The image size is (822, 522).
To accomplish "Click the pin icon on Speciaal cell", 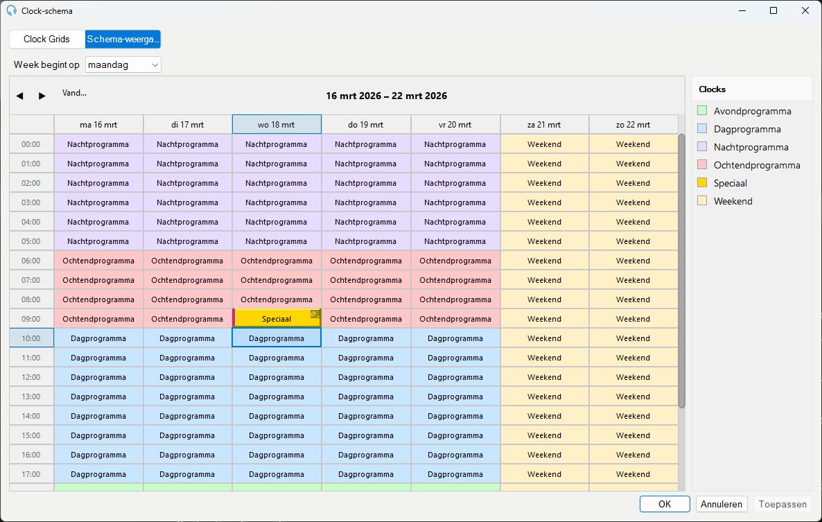I will pos(314,314).
